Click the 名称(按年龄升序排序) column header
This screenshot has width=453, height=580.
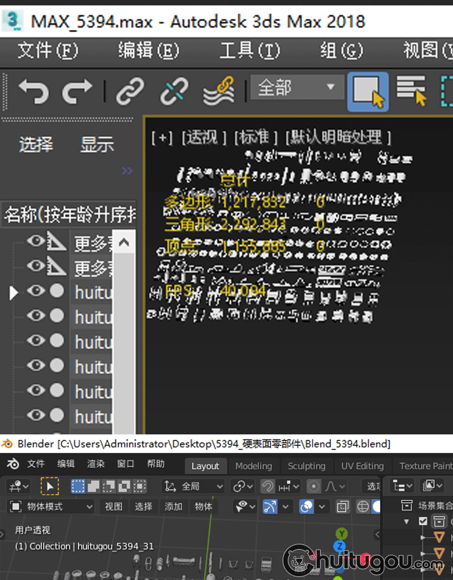pos(68,214)
